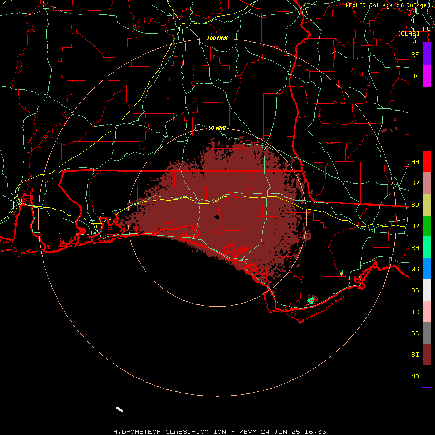435x435 pixels.
Task: Select the dusty pink GR legend swatch
Action: (x=427, y=183)
